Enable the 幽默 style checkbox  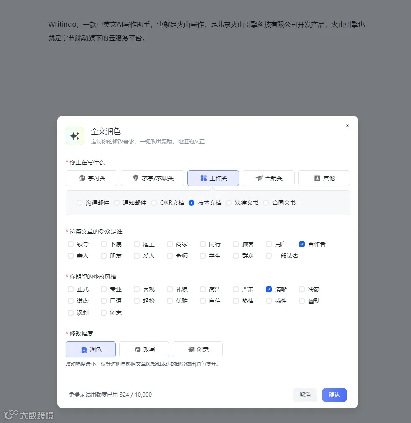pyautogui.click(x=302, y=301)
